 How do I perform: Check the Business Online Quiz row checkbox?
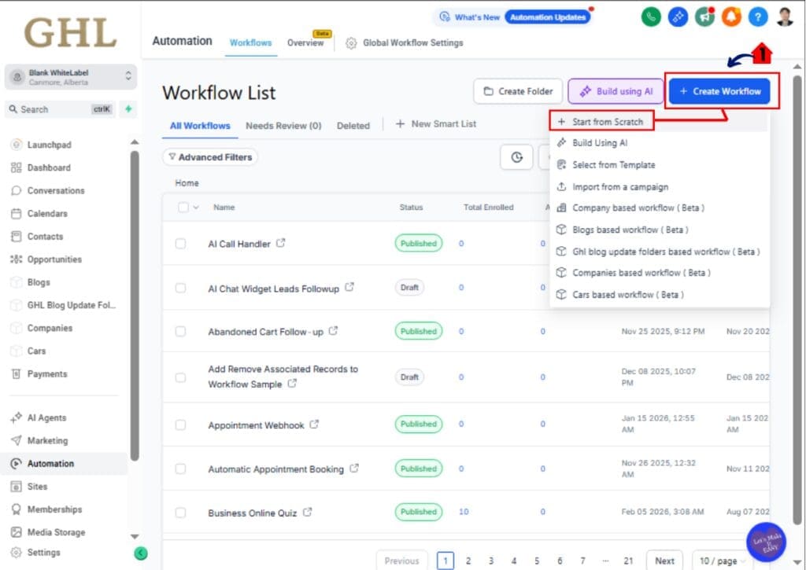coord(180,513)
